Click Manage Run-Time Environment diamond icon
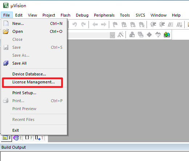The width and height of the screenshot is (189, 161). coord(149,35)
